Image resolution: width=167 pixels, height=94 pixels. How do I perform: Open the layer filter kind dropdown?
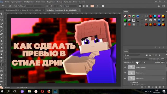pyautogui.click(x=132, y=55)
